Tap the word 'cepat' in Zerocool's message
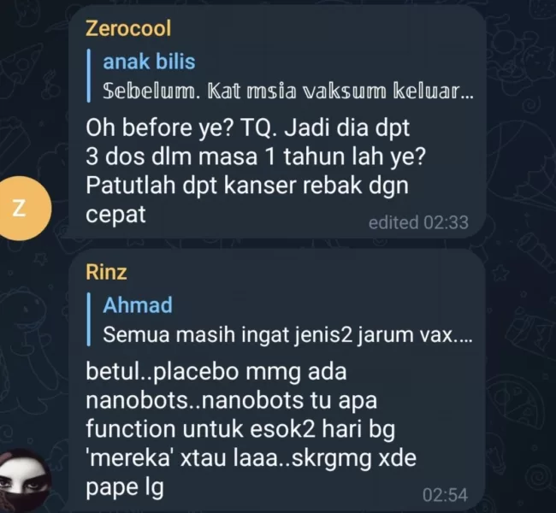Viewport: 556px width, 513px height. [115, 215]
